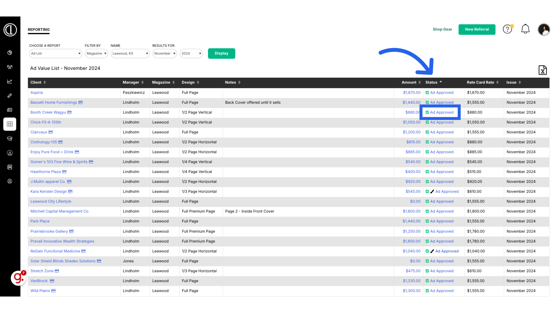Open the Mitchell Capital Management Co link
The width and height of the screenshot is (557, 313).
[x=59, y=211]
